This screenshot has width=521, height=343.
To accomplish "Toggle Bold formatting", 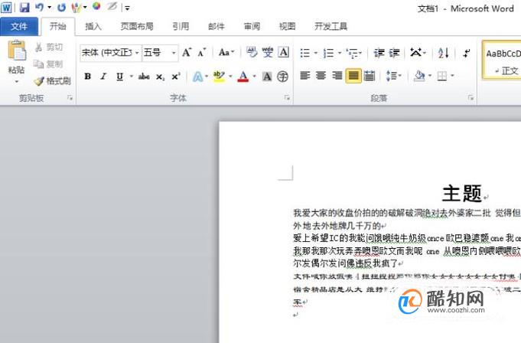I will tap(88, 77).
